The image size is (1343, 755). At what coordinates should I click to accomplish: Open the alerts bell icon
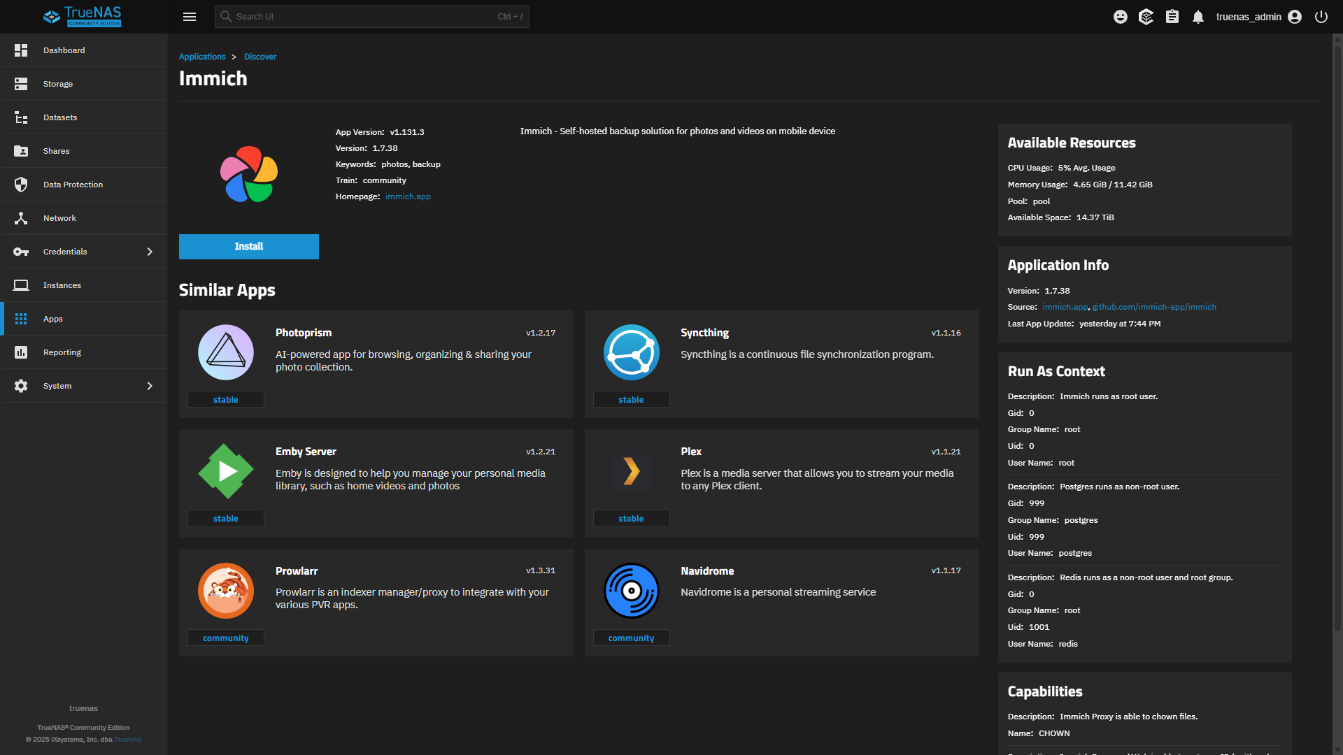pyautogui.click(x=1198, y=17)
